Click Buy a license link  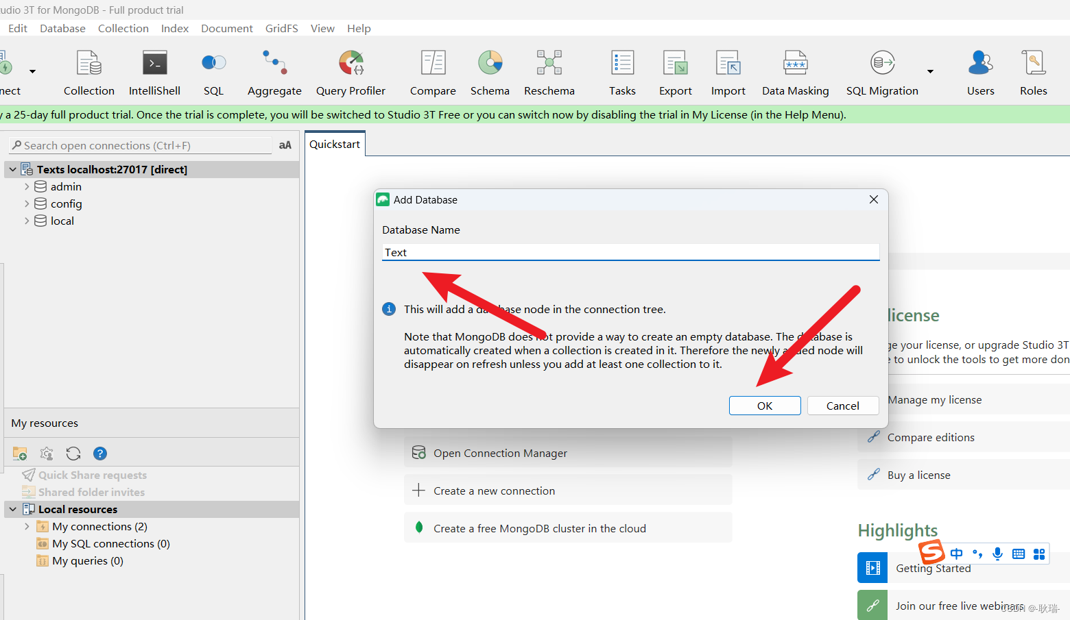tap(919, 475)
